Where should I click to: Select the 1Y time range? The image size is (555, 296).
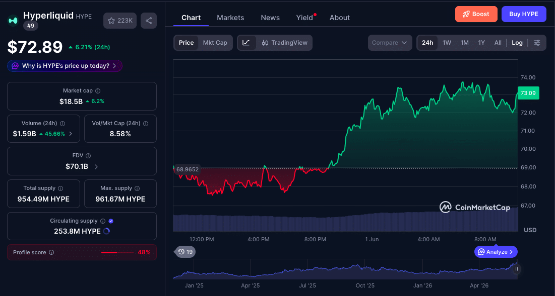[x=481, y=43]
